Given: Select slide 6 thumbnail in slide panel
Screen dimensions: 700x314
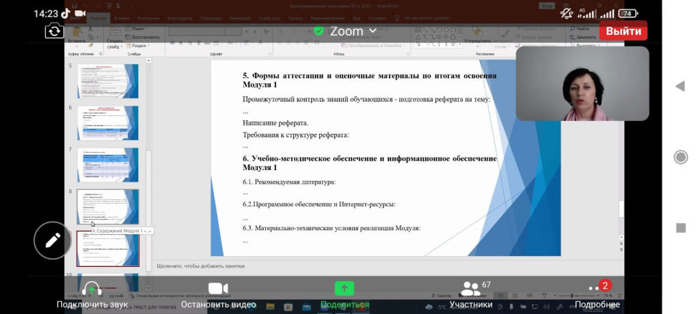Looking at the screenshot, I should pyautogui.click(x=108, y=123).
